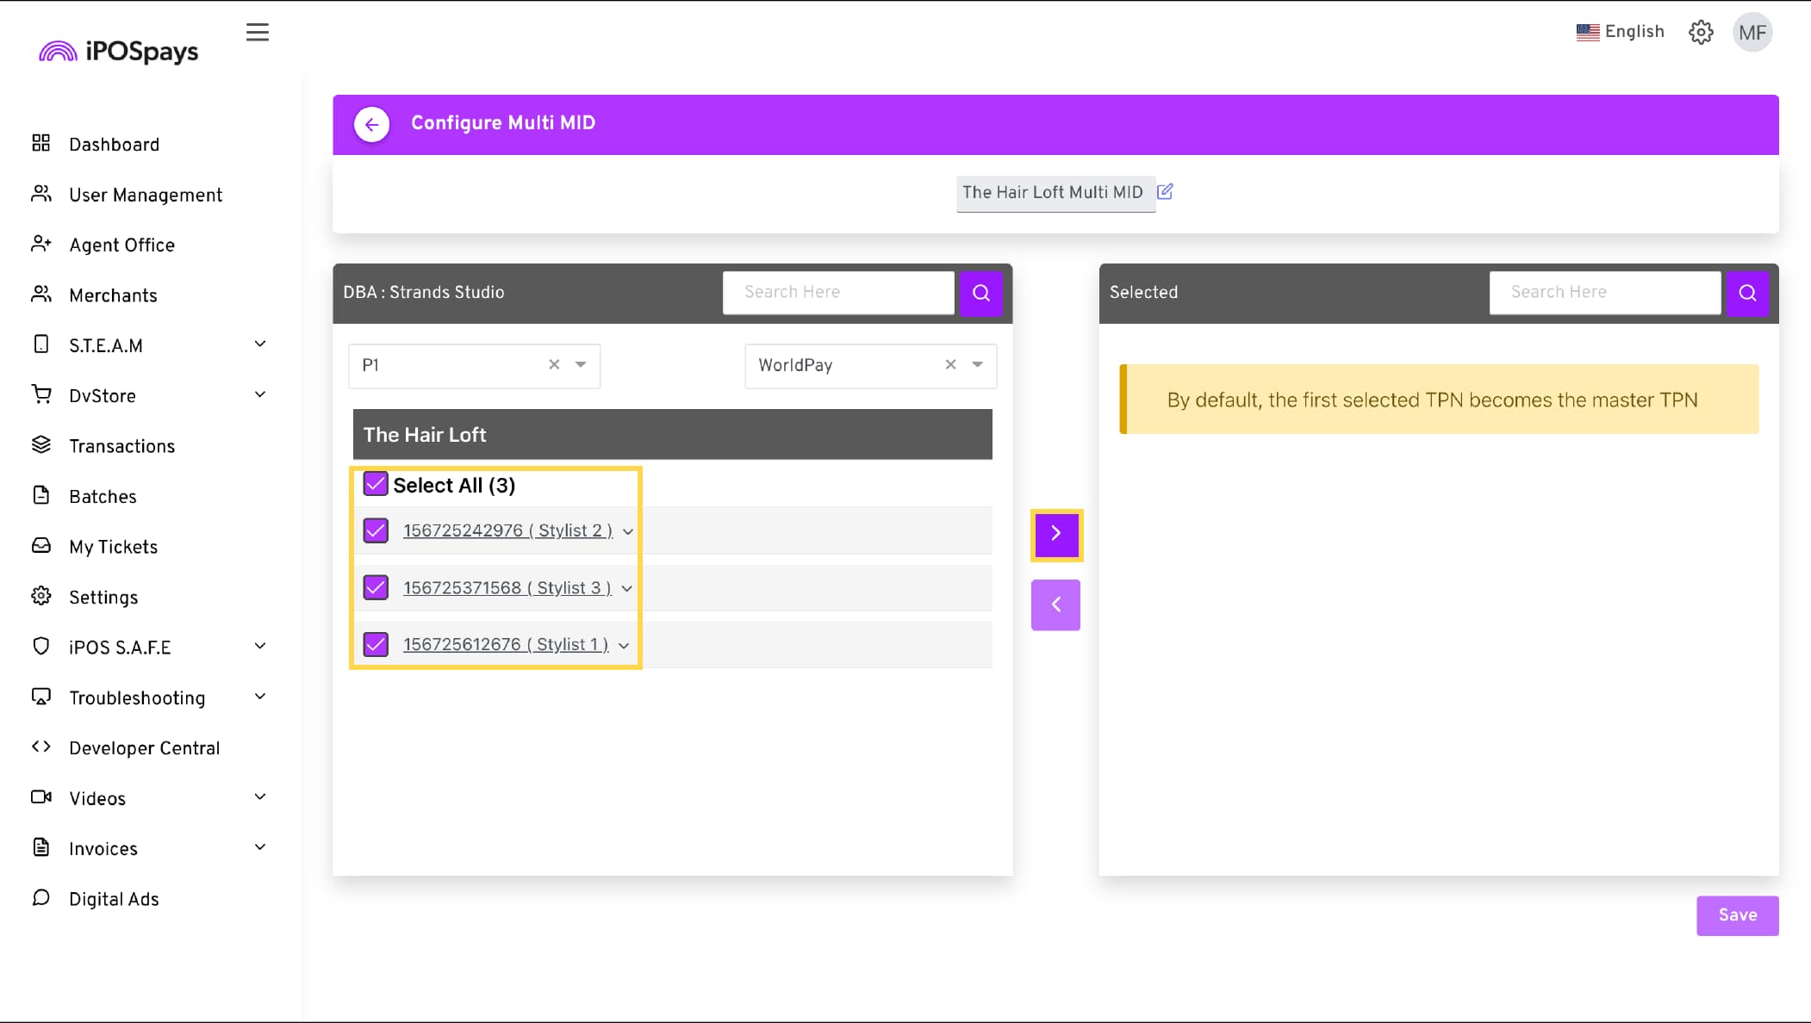Open the WorldPay processor dropdown

click(x=977, y=365)
